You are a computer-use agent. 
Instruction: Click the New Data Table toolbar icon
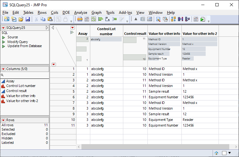pos(7,19)
